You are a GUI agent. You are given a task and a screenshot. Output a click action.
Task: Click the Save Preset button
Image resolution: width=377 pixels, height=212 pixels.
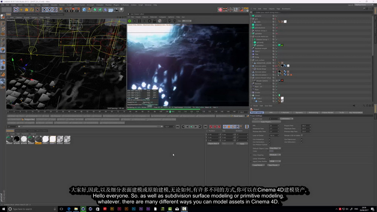[273, 165]
